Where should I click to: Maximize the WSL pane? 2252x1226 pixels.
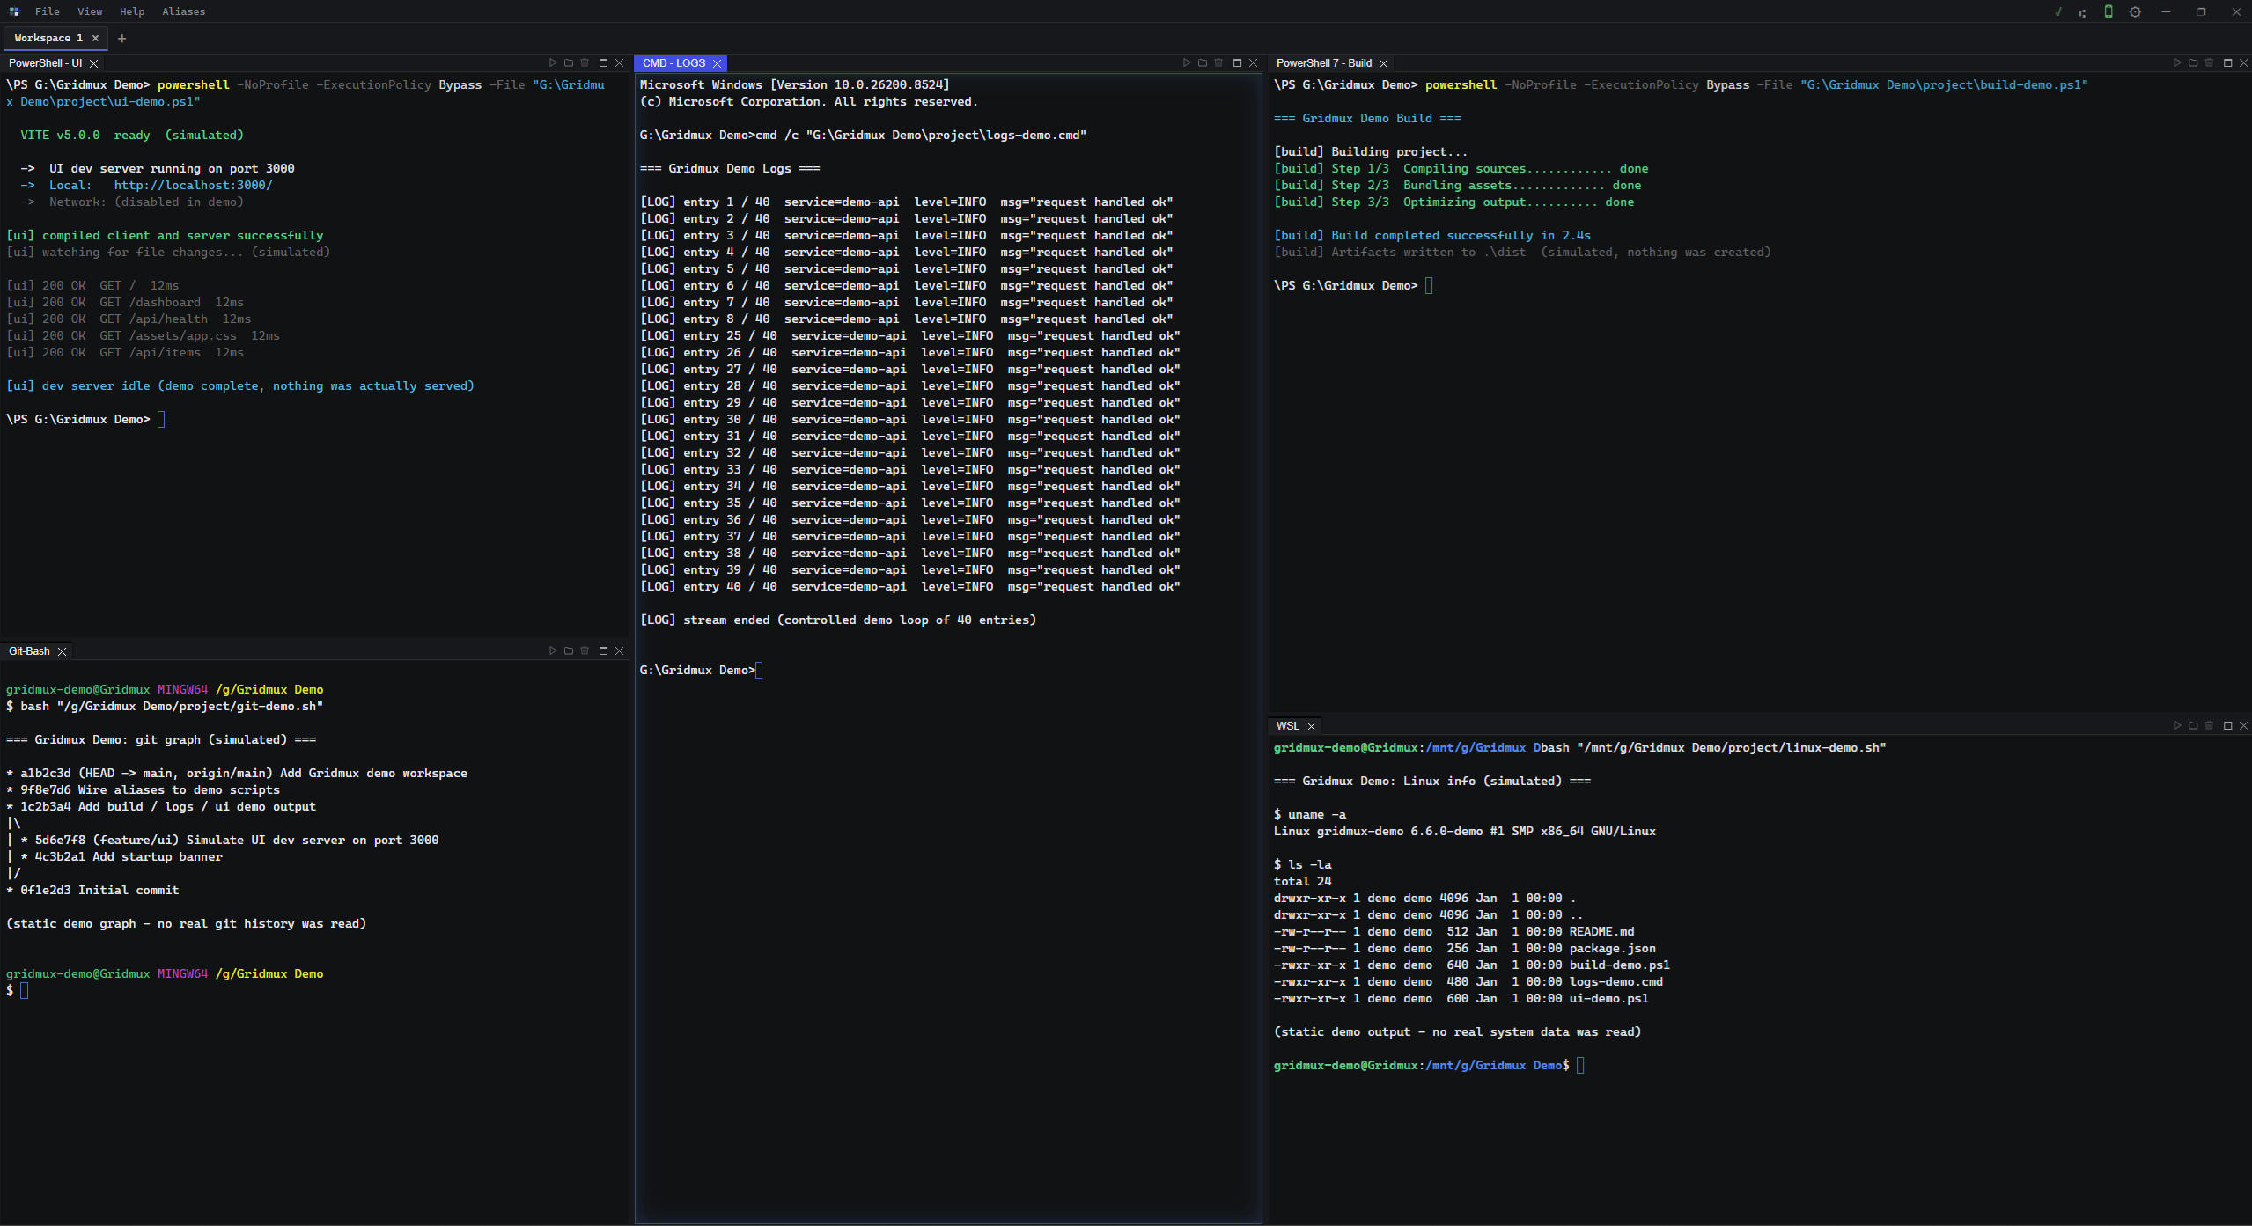tap(2227, 726)
